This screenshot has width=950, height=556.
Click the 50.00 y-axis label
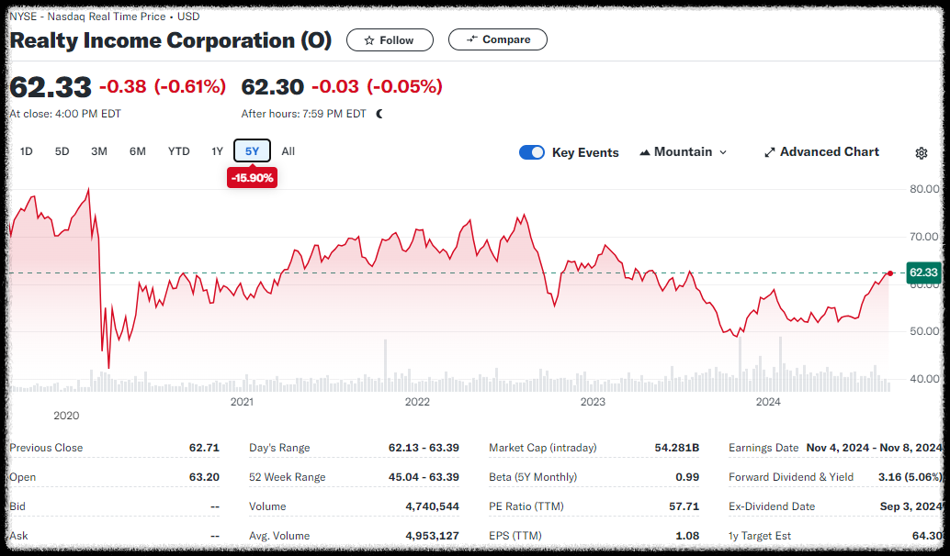924,331
